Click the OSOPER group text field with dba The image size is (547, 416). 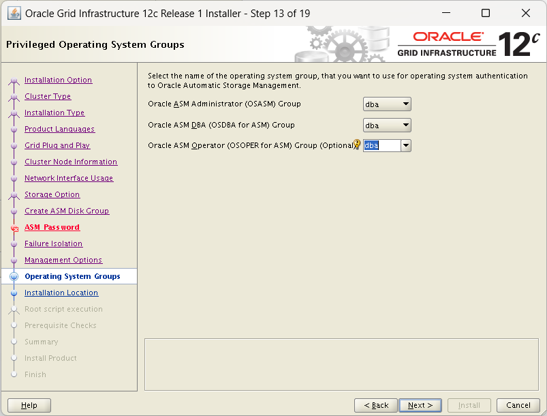click(x=381, y=145)
